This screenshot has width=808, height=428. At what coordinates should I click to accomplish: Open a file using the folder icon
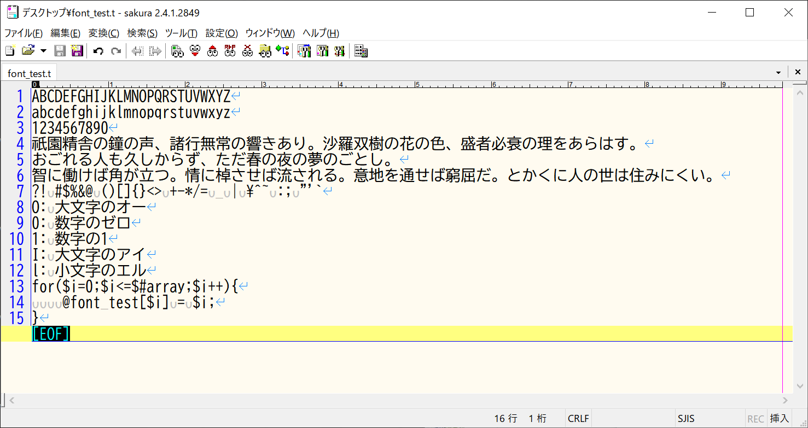point(27,51)
